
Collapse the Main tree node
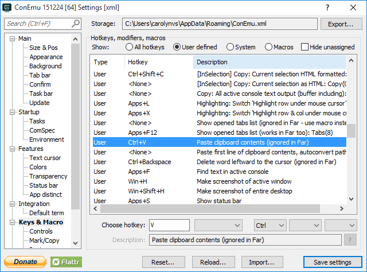(12, 38)
